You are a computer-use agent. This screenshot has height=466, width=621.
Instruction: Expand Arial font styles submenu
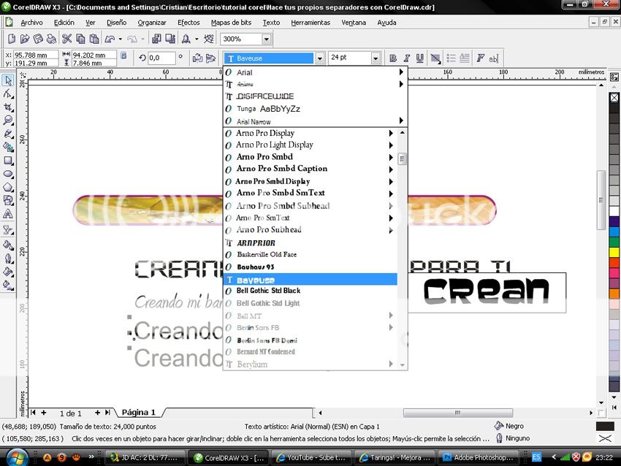coord(401,72)
